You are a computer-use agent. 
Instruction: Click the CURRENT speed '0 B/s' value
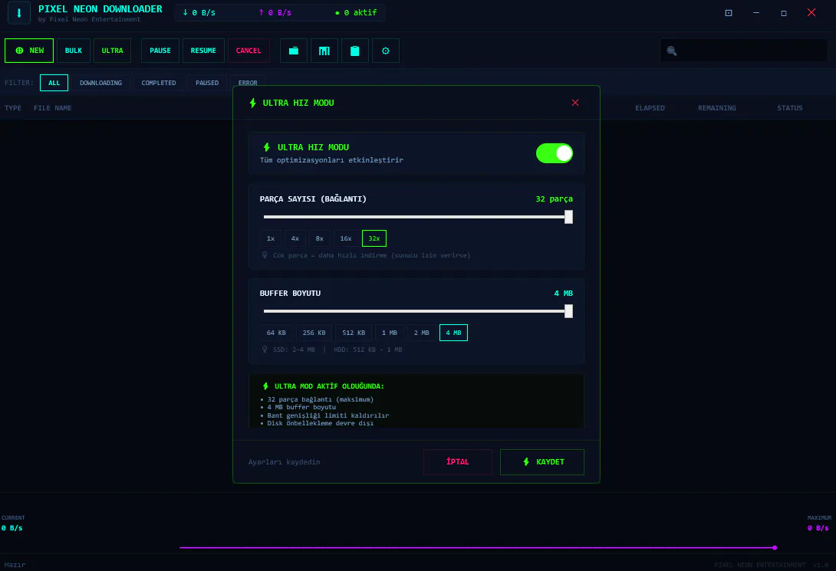point(12,528)
